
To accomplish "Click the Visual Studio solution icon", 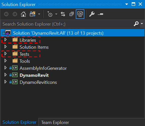I will [8, 33].
